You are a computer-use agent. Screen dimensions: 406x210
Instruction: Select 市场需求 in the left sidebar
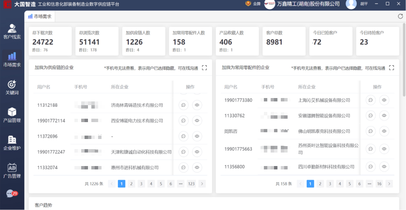coord(12,59)
